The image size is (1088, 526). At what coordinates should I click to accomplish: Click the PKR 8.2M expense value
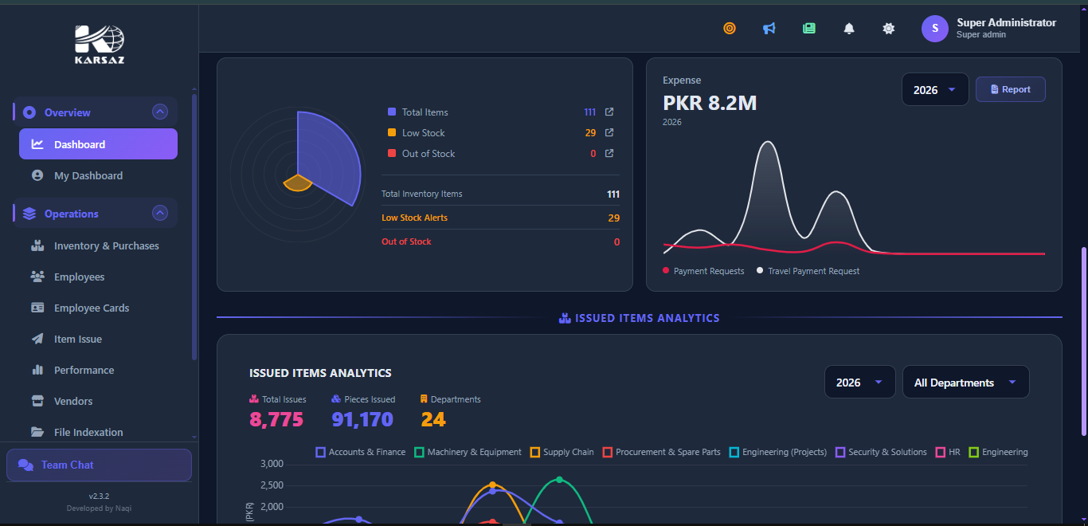click(x=710, y=103)
